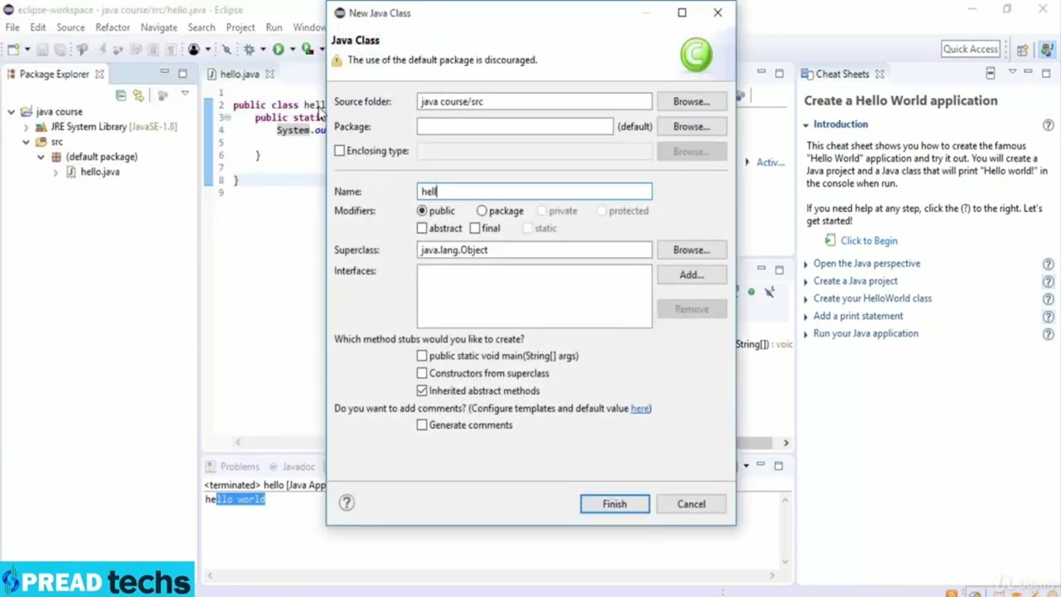Expand Open the Java perspective step
Screen dimensions: 1061x597
click(806, 264)
